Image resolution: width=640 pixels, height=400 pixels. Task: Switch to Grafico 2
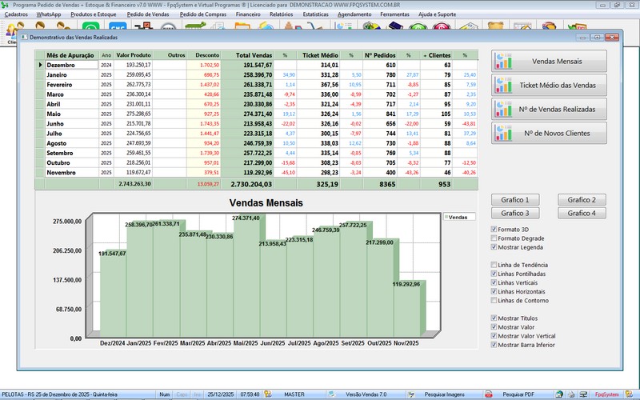click(582, 200)
